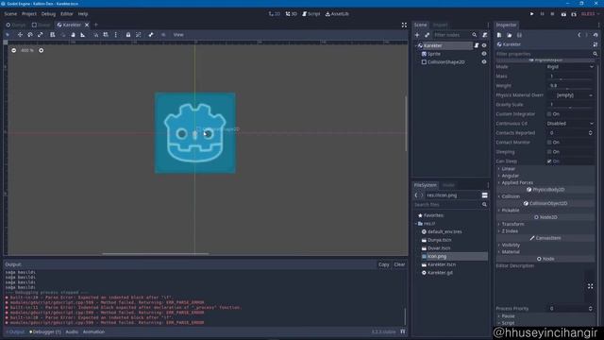Switch to the Script workspace

(311, 14)
